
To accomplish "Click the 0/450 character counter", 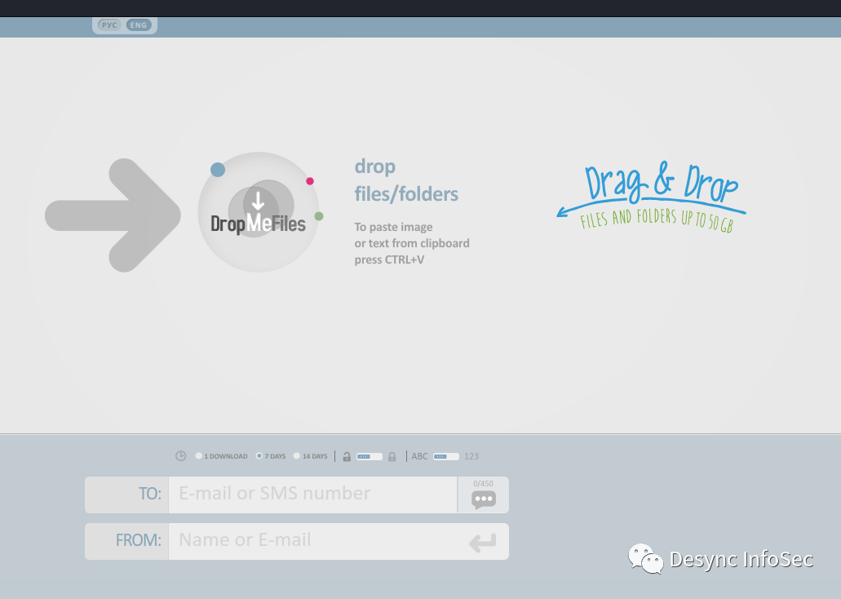I will [x=483, y=484].
